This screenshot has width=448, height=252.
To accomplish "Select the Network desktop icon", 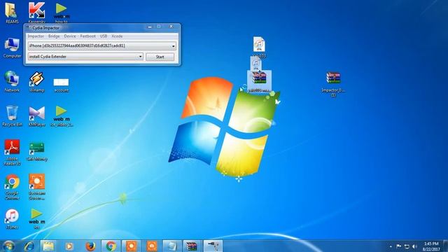I will [x=12, y=82].
